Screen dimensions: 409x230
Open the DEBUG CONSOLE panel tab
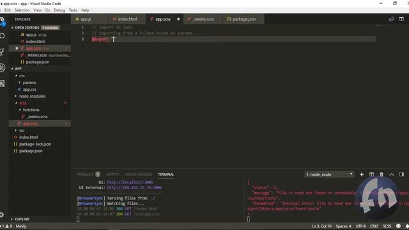pos(138,174)
